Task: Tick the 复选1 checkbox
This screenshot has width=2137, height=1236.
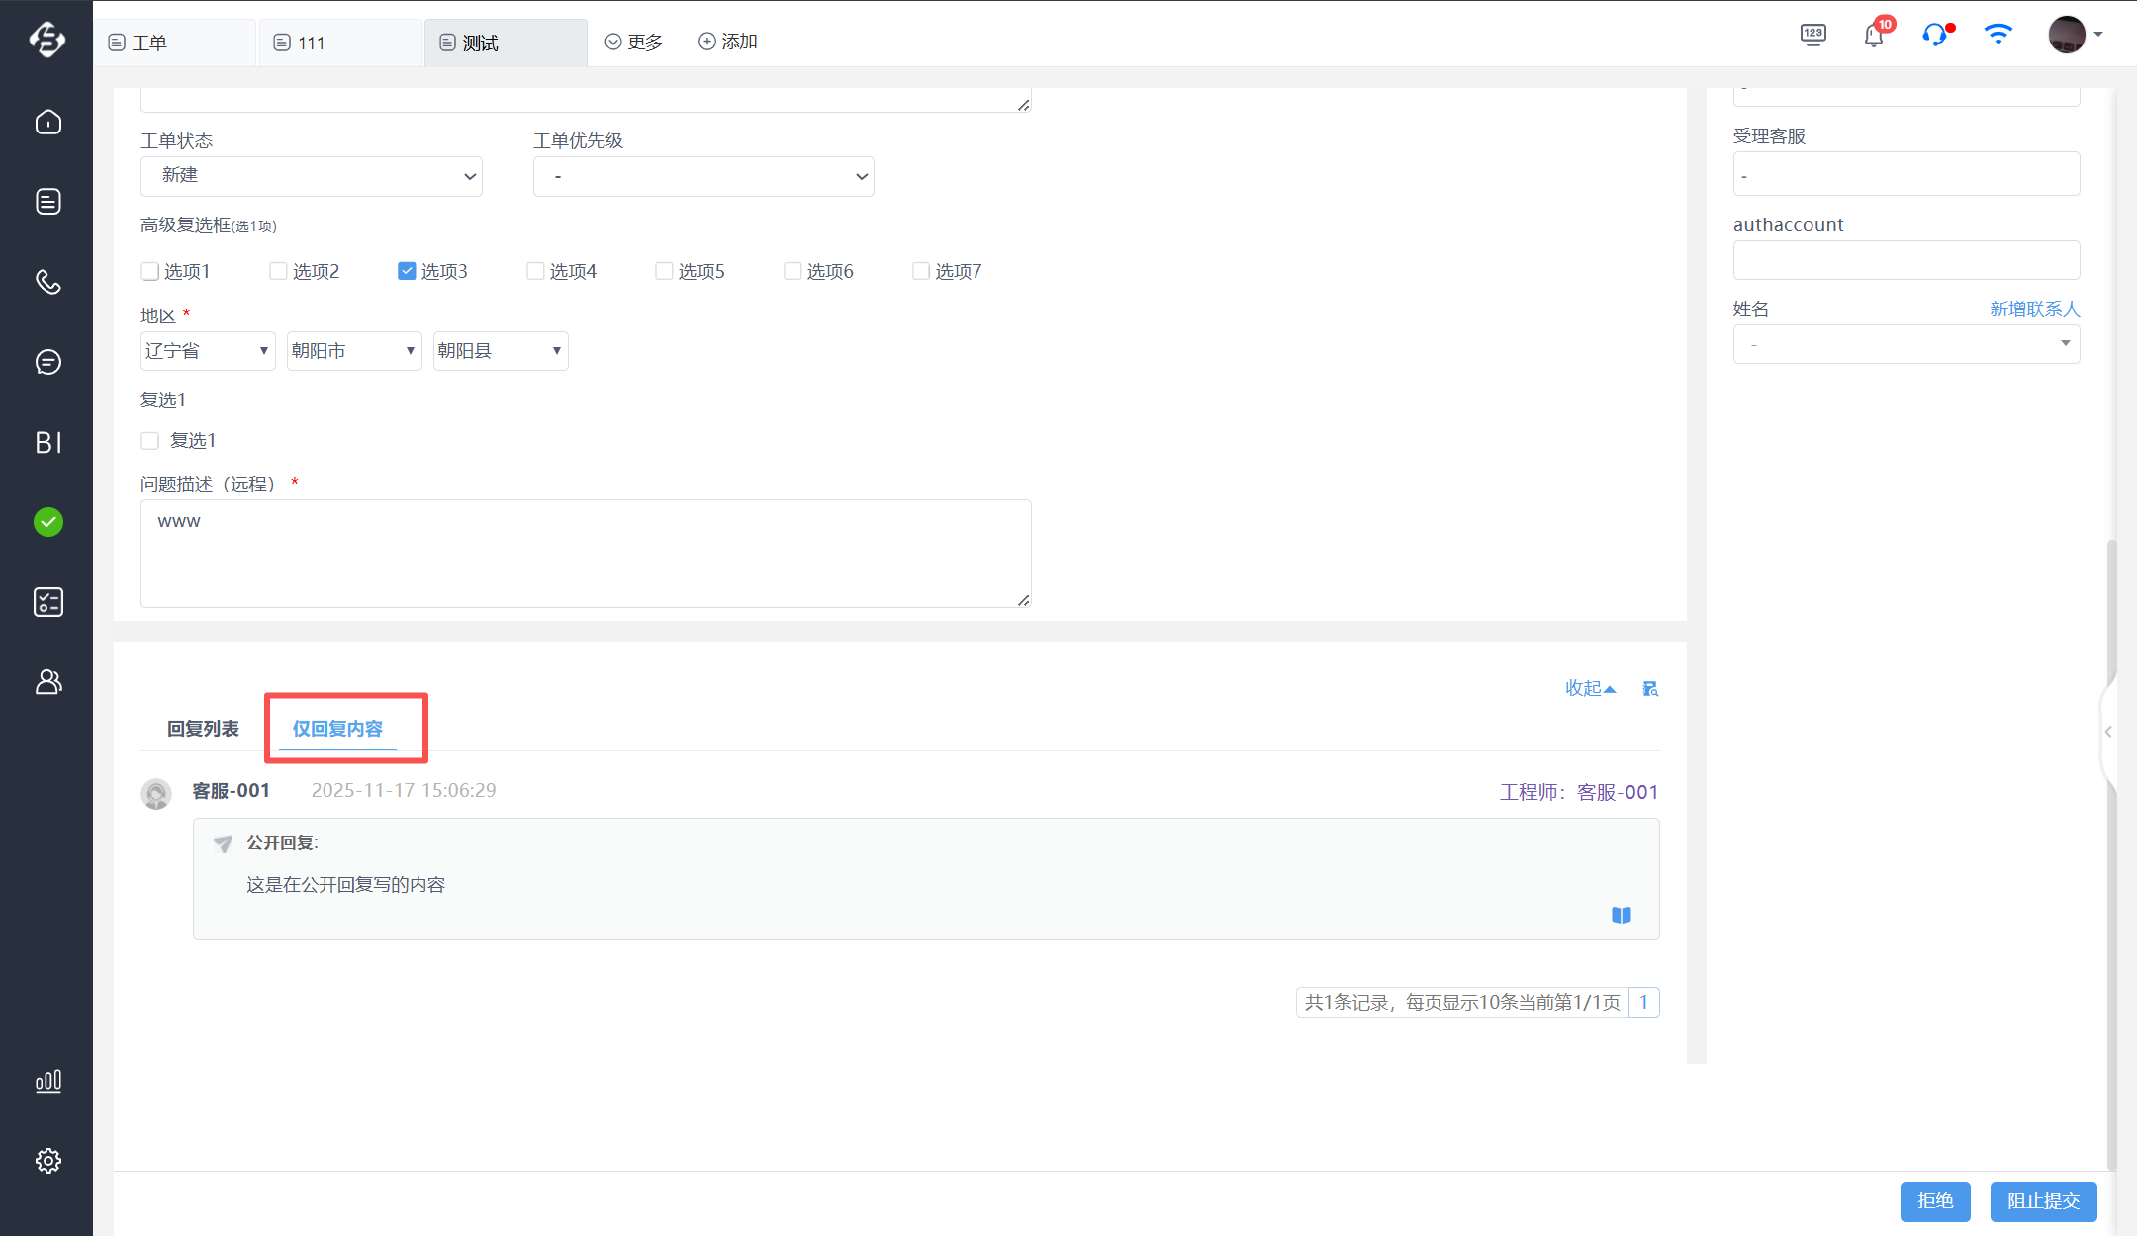Action: tap(150, 441)
